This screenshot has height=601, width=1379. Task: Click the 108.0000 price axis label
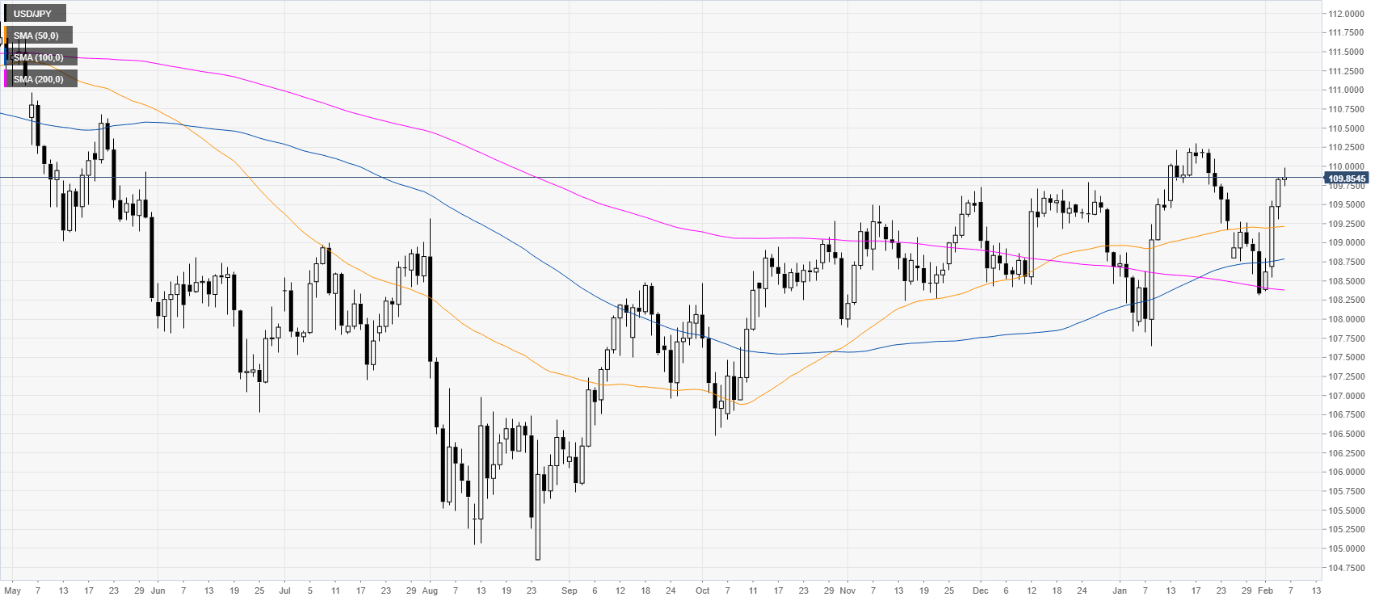coord(1347,320)
